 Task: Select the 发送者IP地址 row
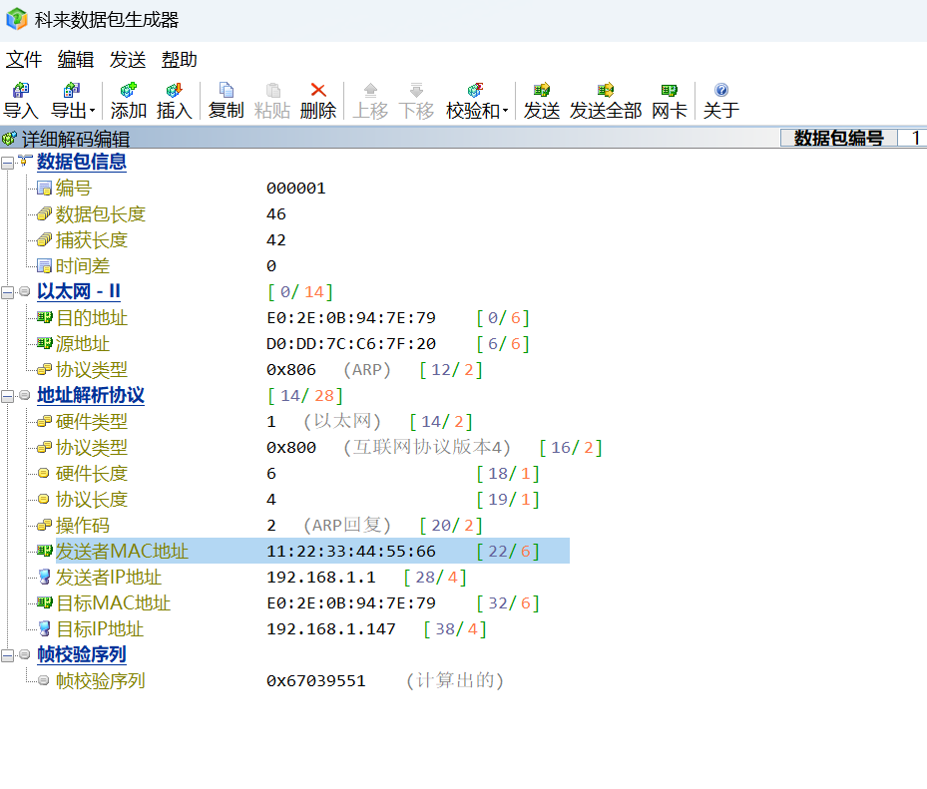[108, 578]
